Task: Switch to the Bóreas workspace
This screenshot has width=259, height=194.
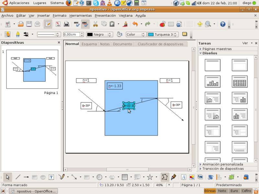Action: click(x=210, y=191)
